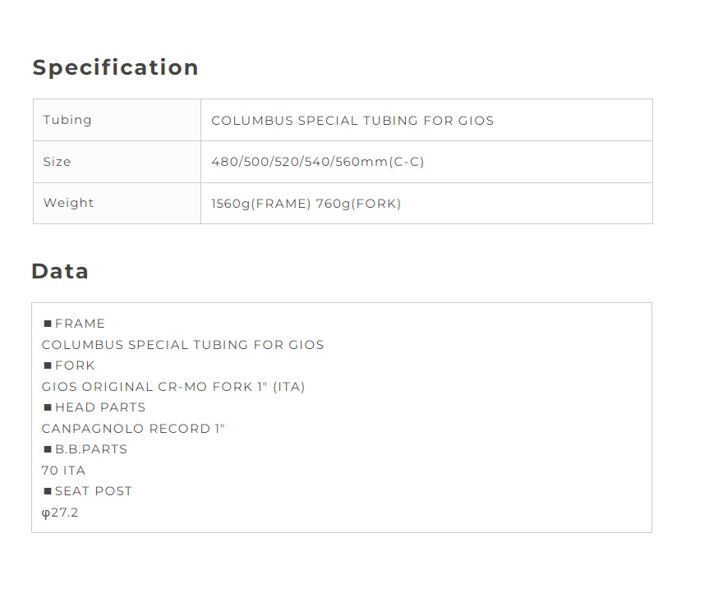Click the Weight row label

(68, 203)
